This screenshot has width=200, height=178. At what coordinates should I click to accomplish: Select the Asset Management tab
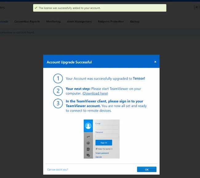[x=79, y=21]
